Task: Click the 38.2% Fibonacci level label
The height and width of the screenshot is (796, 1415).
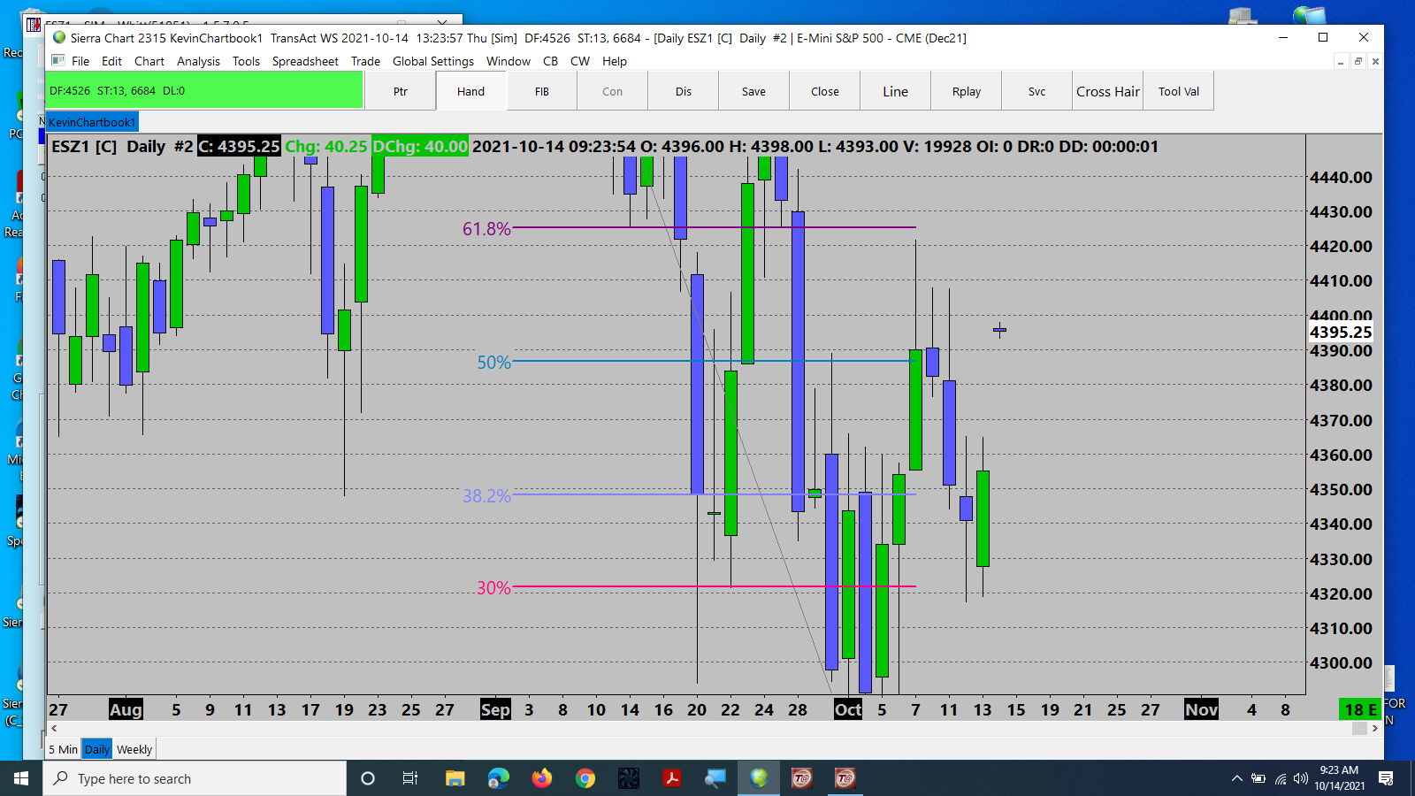Action: 487,496
